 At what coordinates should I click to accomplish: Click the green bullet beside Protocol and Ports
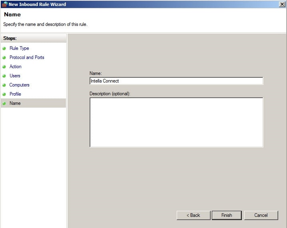click(4, 57)
